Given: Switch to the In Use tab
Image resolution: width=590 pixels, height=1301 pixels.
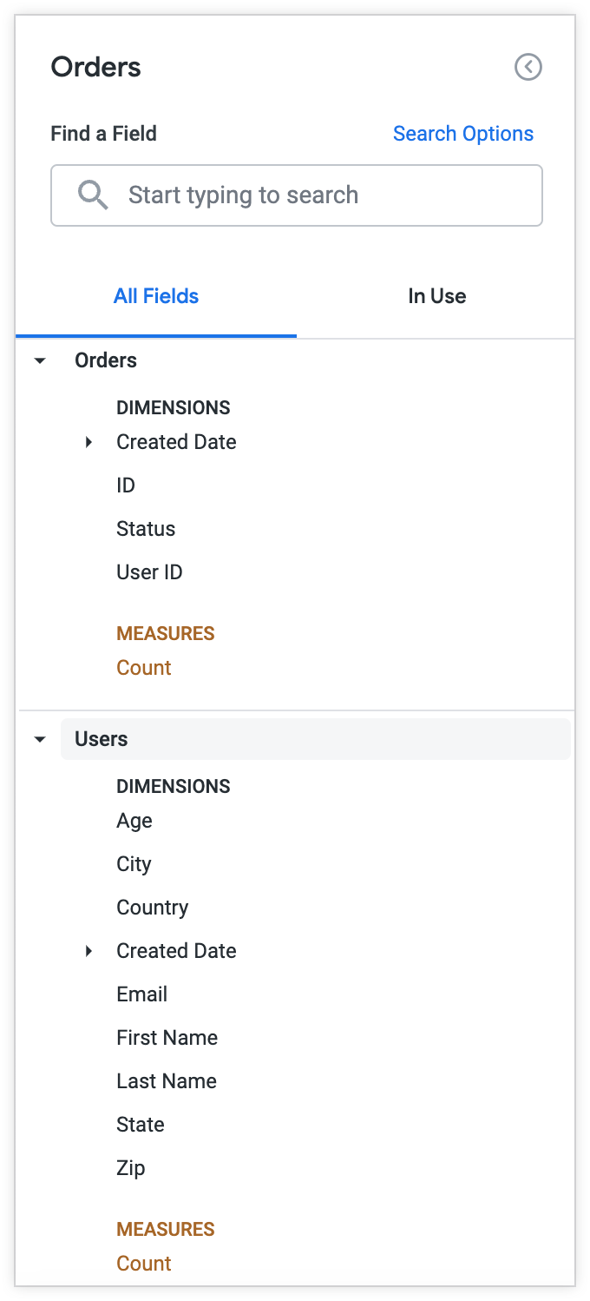Looking at the screenshot, I should click(436, 296).
